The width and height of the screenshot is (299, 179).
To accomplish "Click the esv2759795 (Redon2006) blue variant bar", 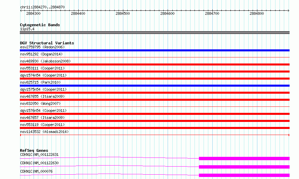I will coord(155,50).
